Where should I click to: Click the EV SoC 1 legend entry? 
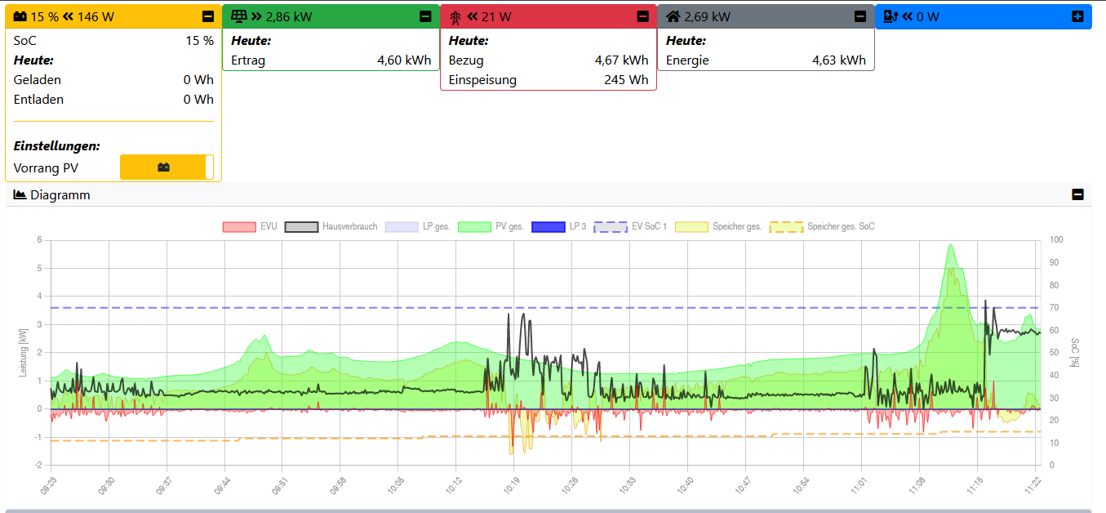point(630,226)
